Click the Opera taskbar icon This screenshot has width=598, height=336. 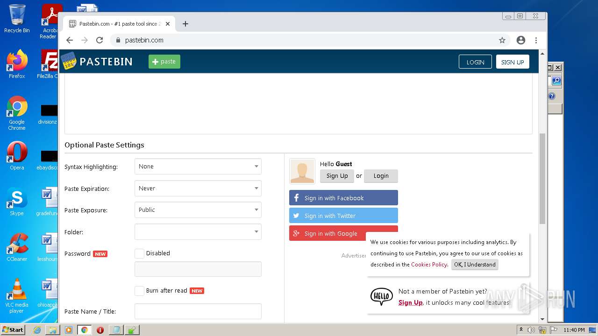click(100, 330)
